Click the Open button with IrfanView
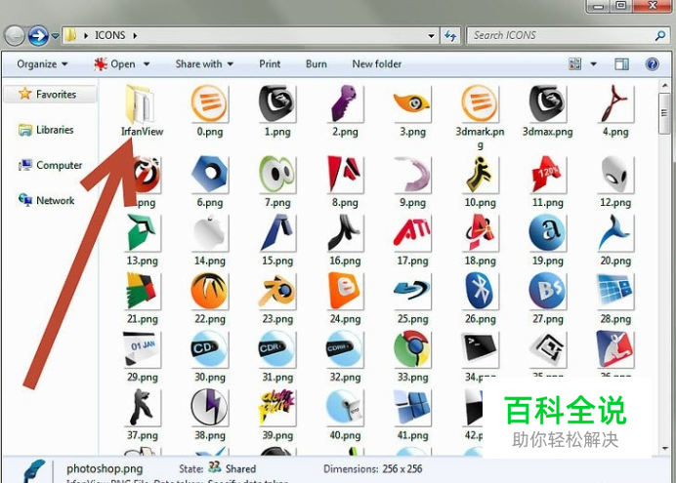Screen dimensions: 676x483 click(114, 64)
